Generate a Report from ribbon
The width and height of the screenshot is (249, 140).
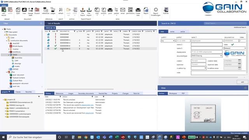point(146,11)
